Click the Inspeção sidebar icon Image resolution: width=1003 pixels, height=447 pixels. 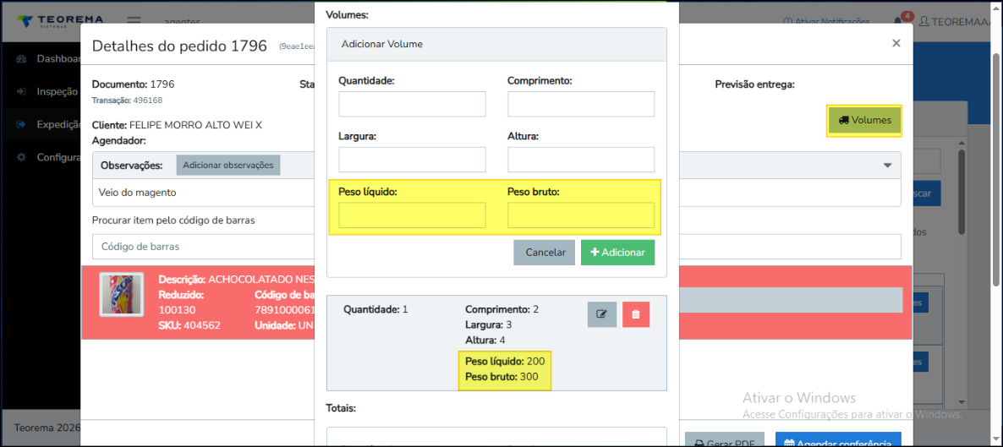21,91
